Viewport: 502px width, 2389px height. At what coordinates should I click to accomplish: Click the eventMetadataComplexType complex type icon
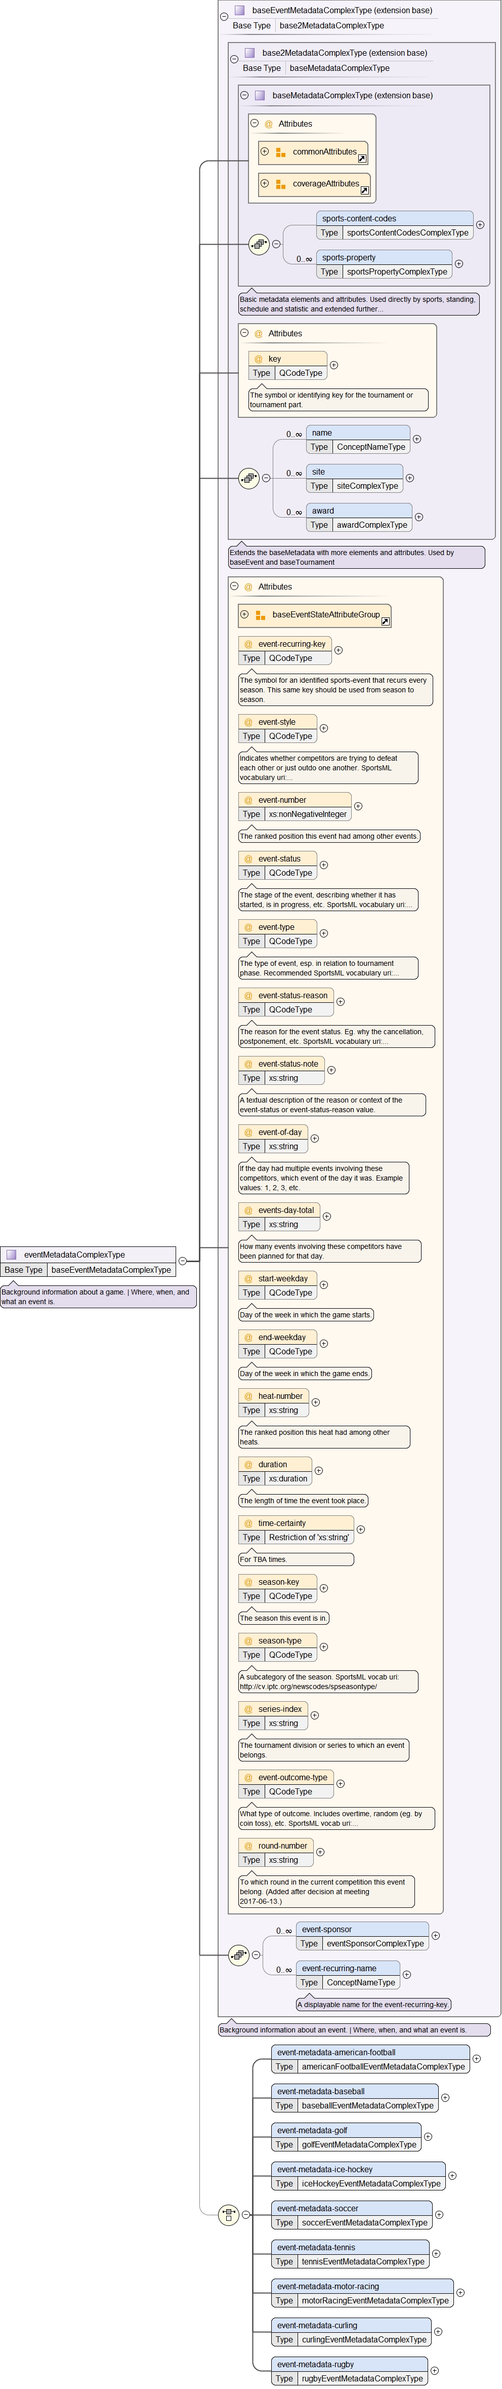pyautogui.click(x=11, y=1255)
